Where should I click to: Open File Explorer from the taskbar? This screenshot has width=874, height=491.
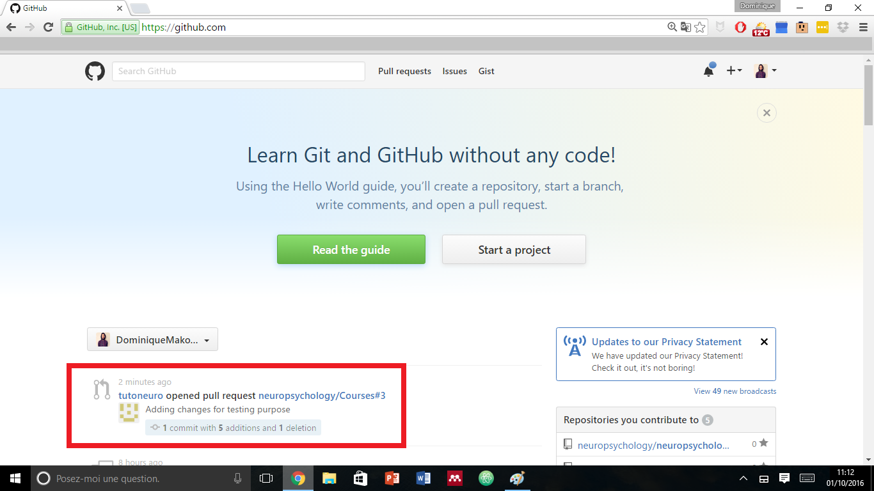coord(329,478)
